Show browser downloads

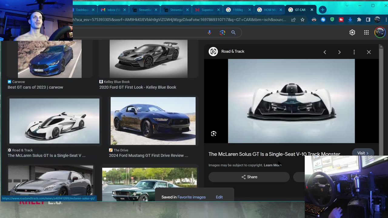tap(350, 20)
